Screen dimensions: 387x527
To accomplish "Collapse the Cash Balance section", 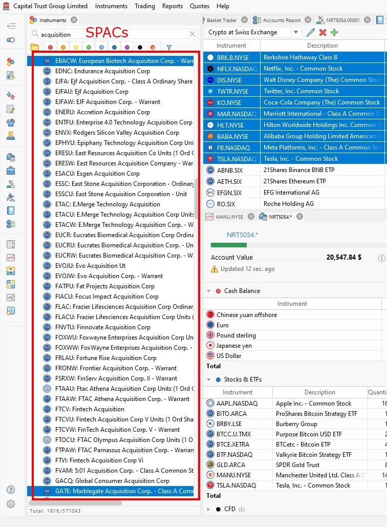I will click(x=209, y=291).
